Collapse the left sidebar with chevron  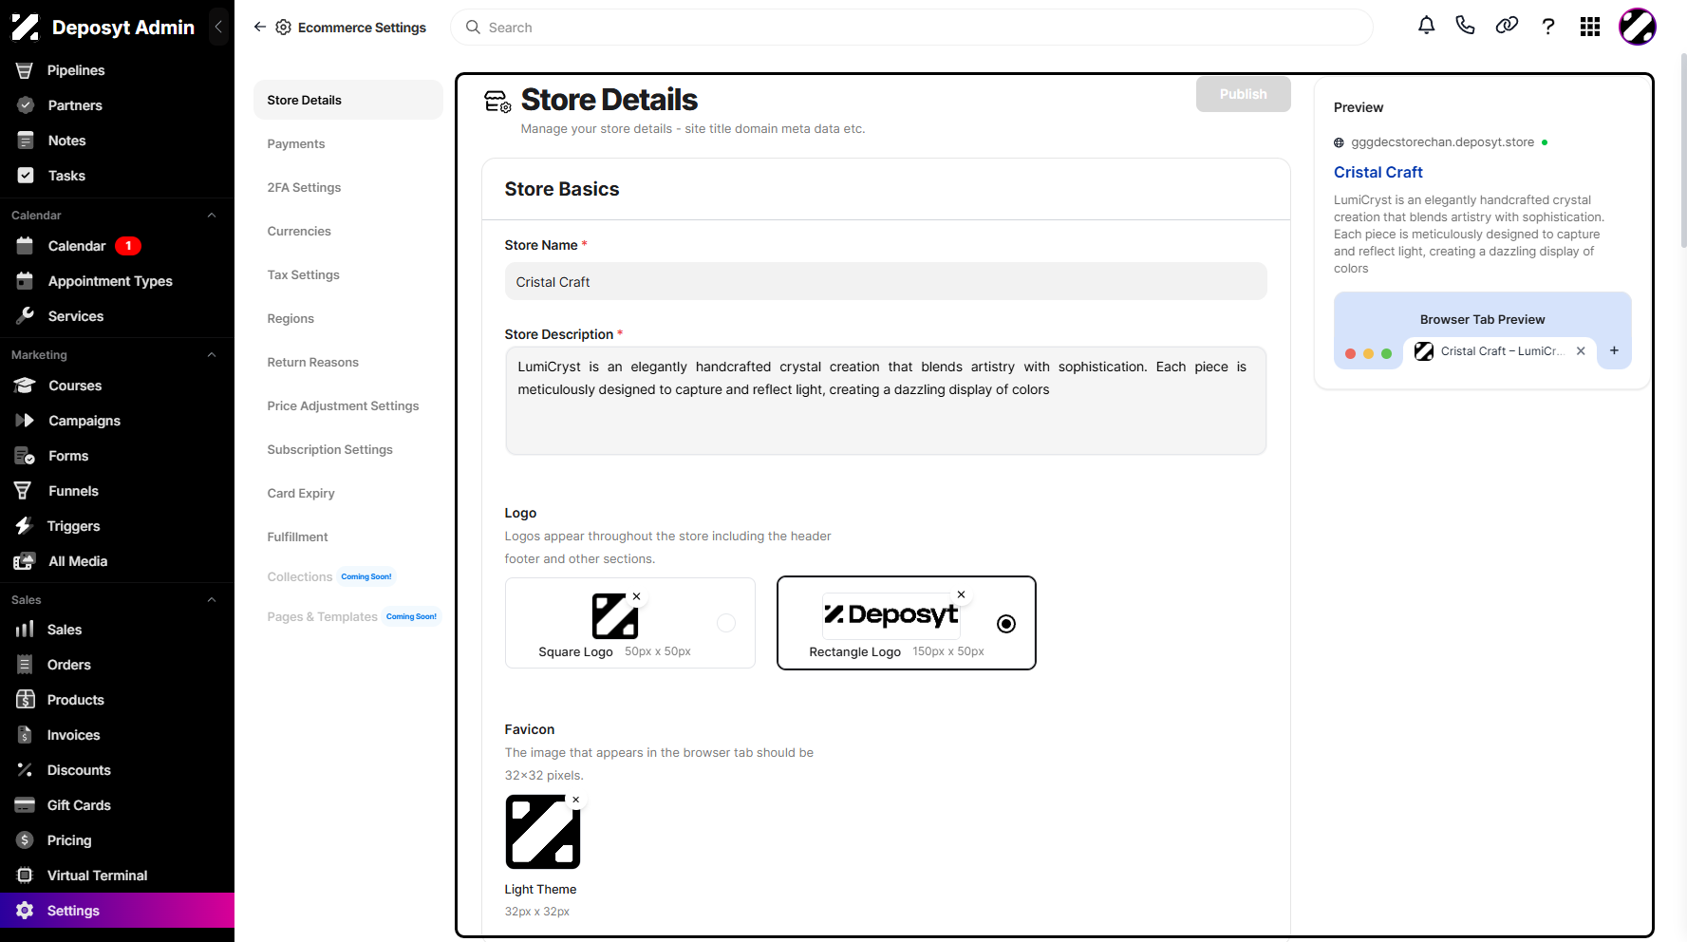pos(219,27)
